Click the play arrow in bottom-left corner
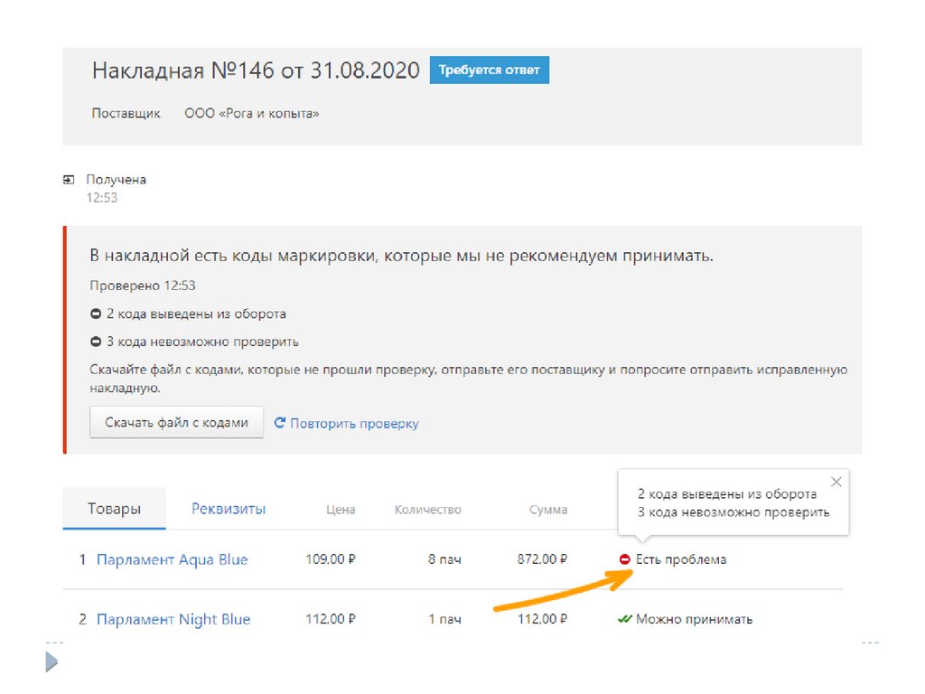925x694 pixels. pos(51,662)
